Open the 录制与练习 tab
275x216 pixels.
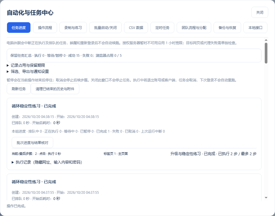pyautogui.click(x=73, y=28)
